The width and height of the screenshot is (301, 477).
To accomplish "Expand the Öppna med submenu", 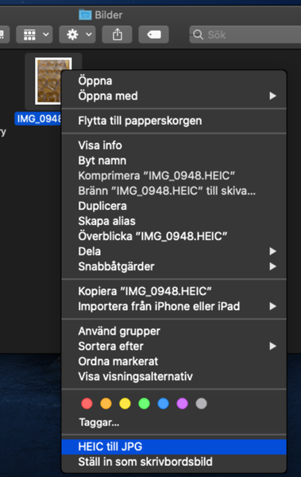I will point(174,96).
